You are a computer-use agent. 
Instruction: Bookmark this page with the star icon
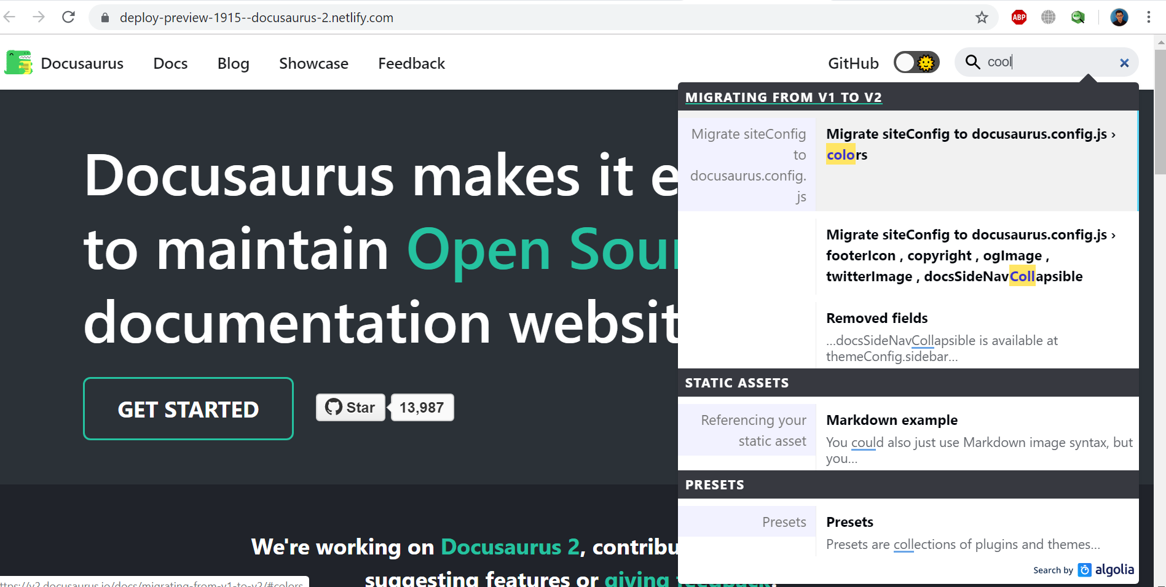tap(982, 17)
